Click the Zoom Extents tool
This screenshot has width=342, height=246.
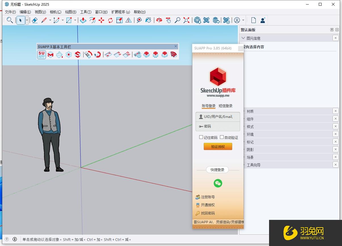coord(186,20)
